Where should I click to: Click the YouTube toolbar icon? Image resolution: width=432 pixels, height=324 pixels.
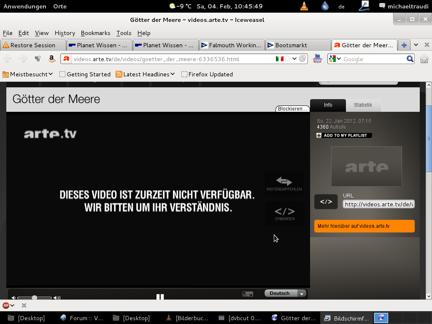point(317,59)
